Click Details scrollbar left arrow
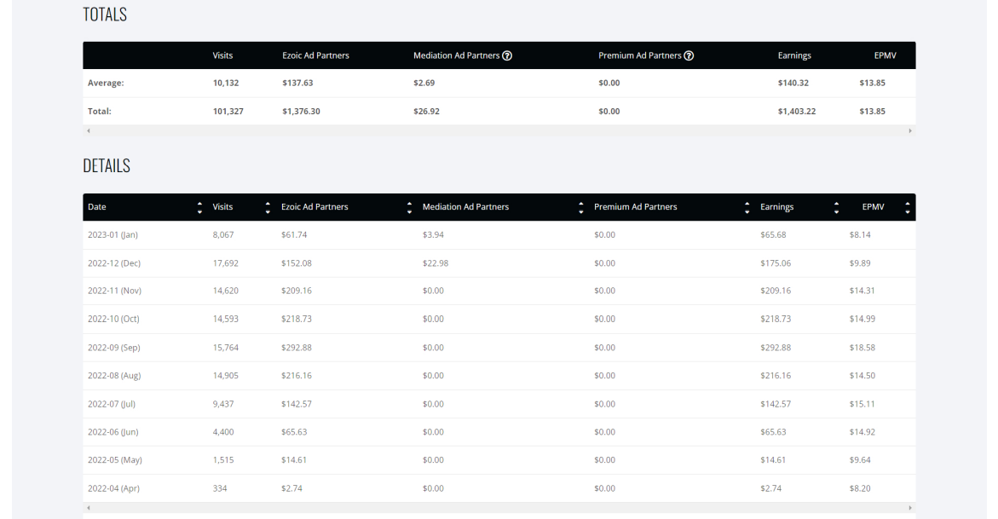Viewport: 998px width, 519px height. click(89, 508)
